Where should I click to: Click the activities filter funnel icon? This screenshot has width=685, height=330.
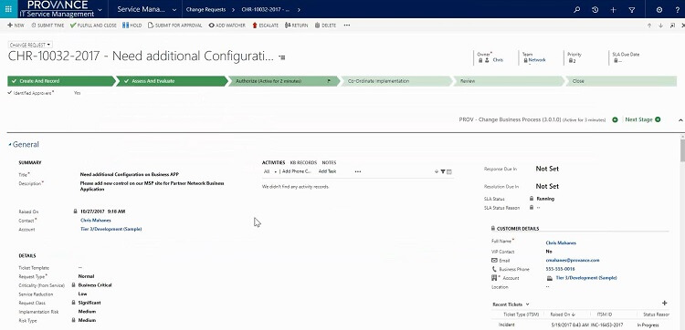click(443, 171)
